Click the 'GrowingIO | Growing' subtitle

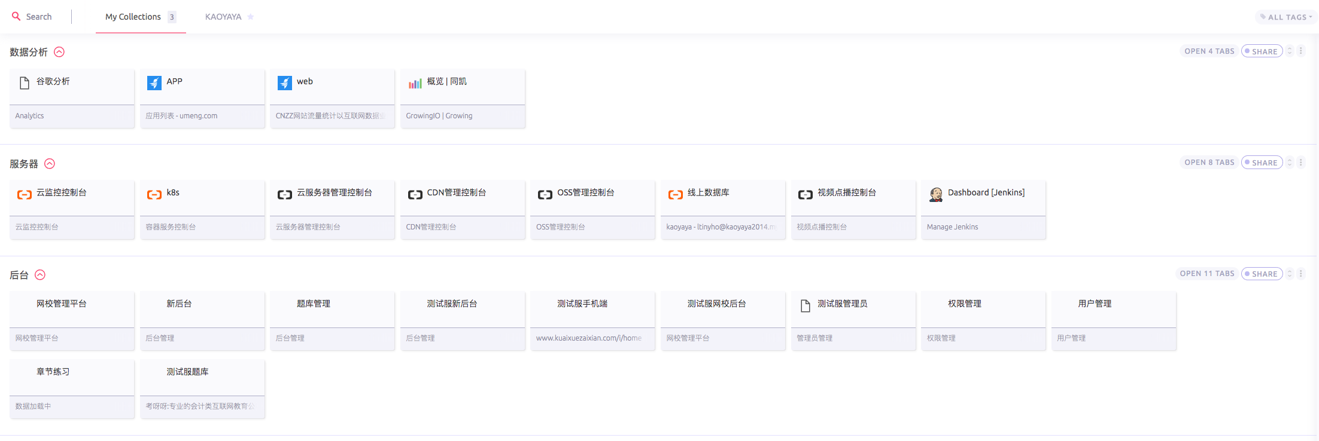pyautogui.click(x=439, y=116)
